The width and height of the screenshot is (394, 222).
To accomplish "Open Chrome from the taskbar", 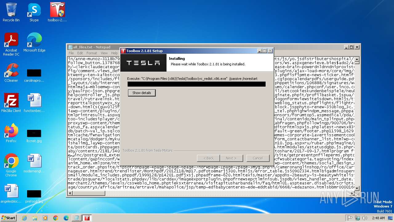I will coord(56,218).
